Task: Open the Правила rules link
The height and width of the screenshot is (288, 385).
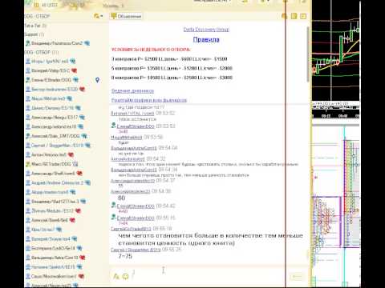Action: click(206, 39)
